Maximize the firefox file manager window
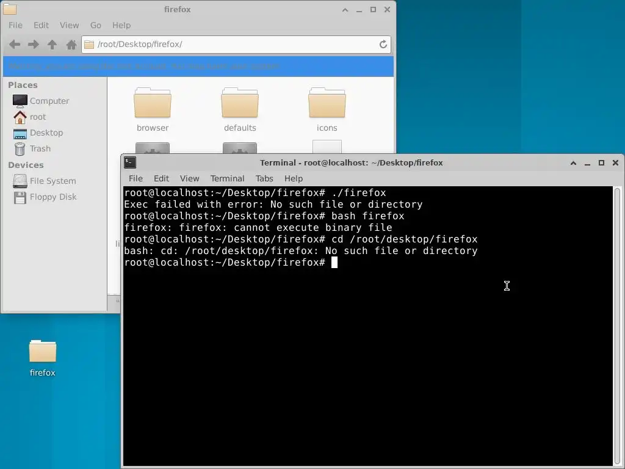 tap(373, 10)
